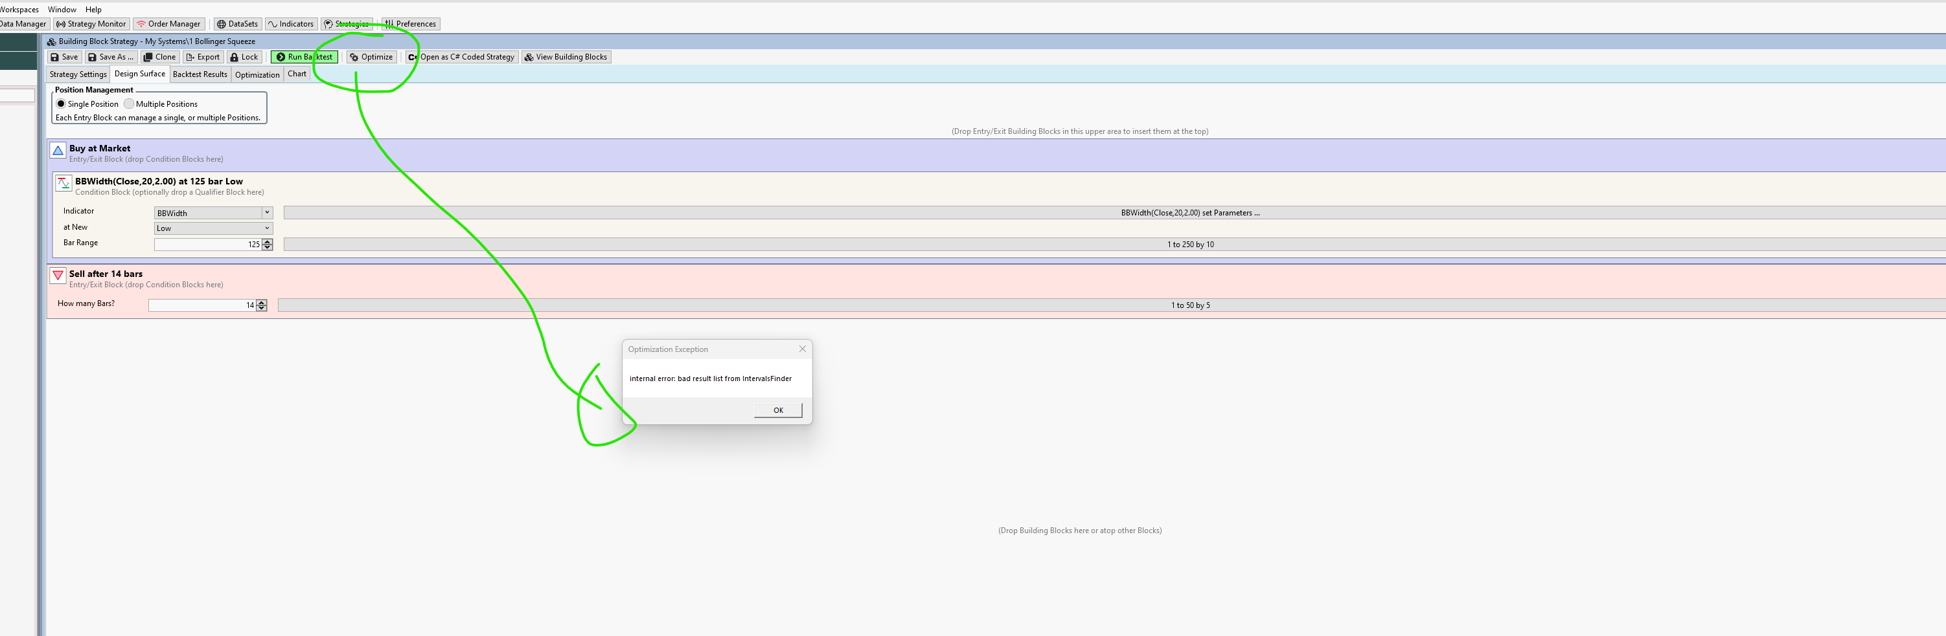Viewport: 1946px width, 636px height.
Task: Expand the Indicator BBWidth dropdown
Action: 267,213
